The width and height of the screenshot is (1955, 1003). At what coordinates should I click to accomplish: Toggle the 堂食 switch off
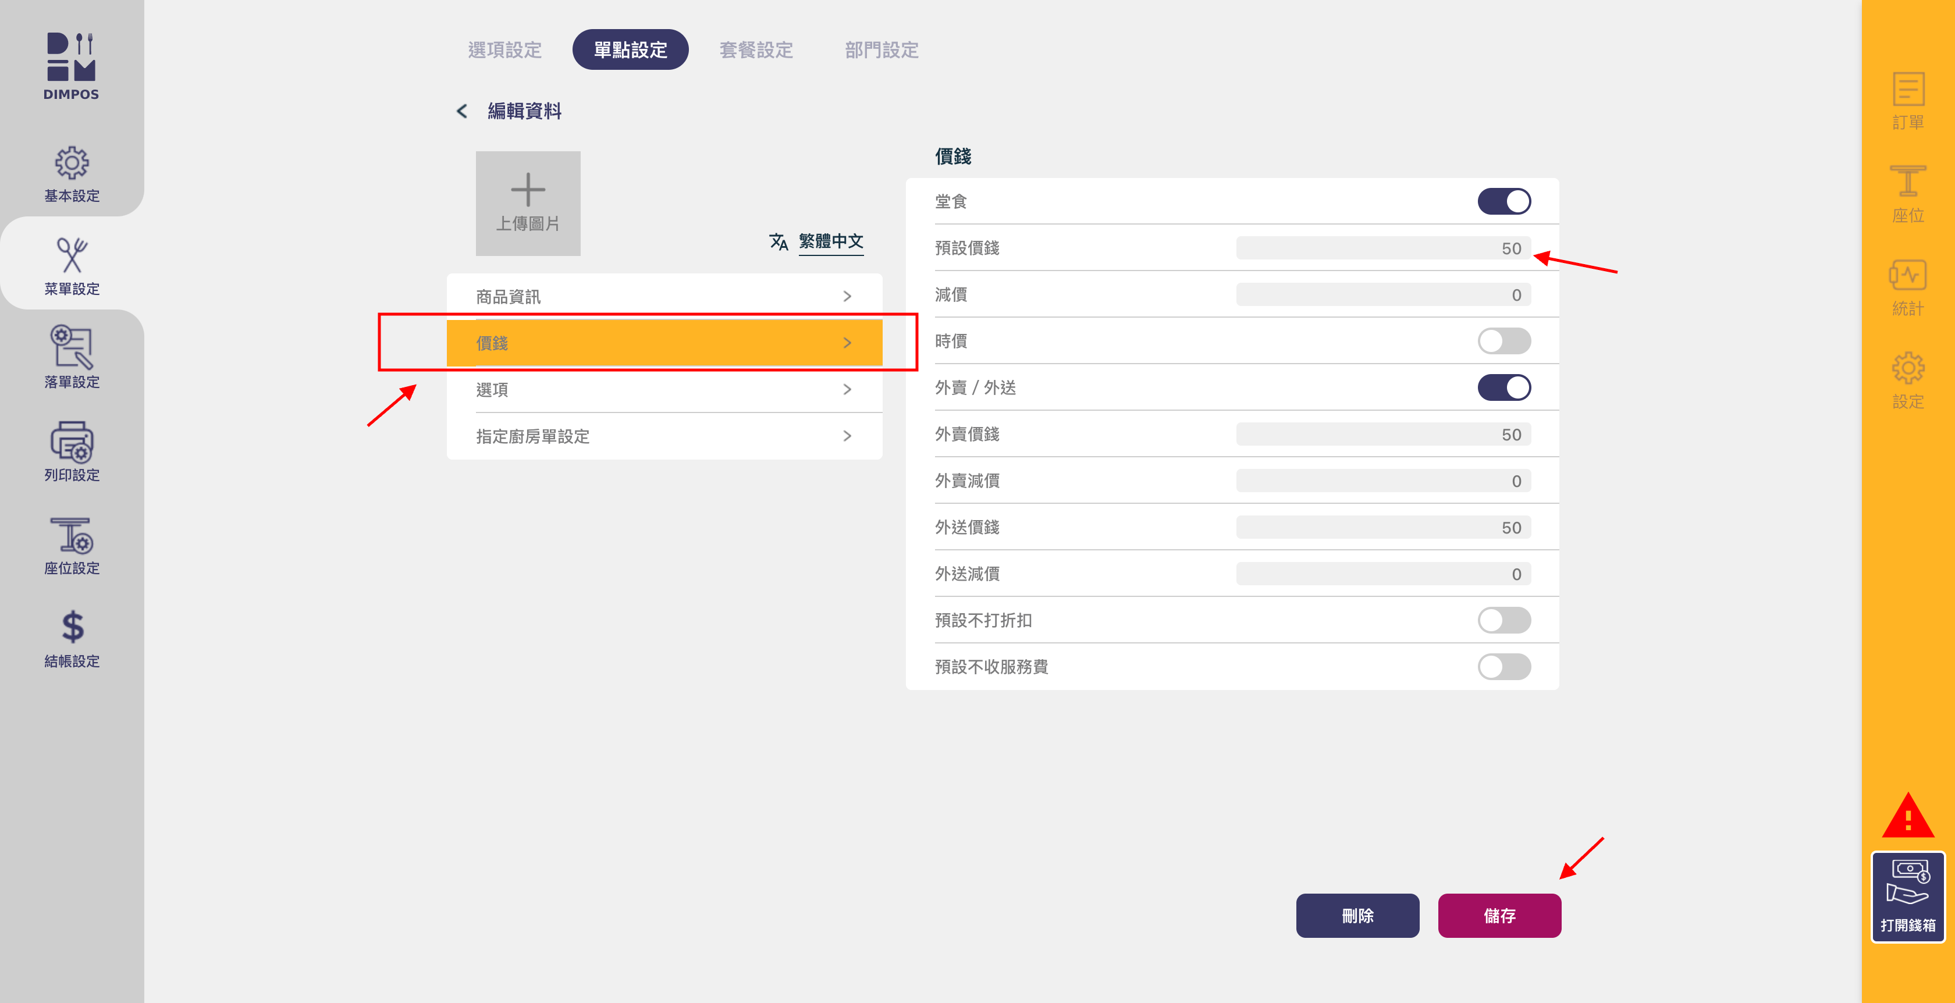[x=1503, y=202]
